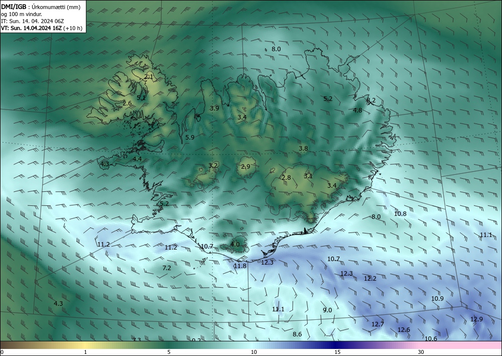Click the 3.1 value on the map
Viewport: 502px width, 356px height.
click(308, 176)
